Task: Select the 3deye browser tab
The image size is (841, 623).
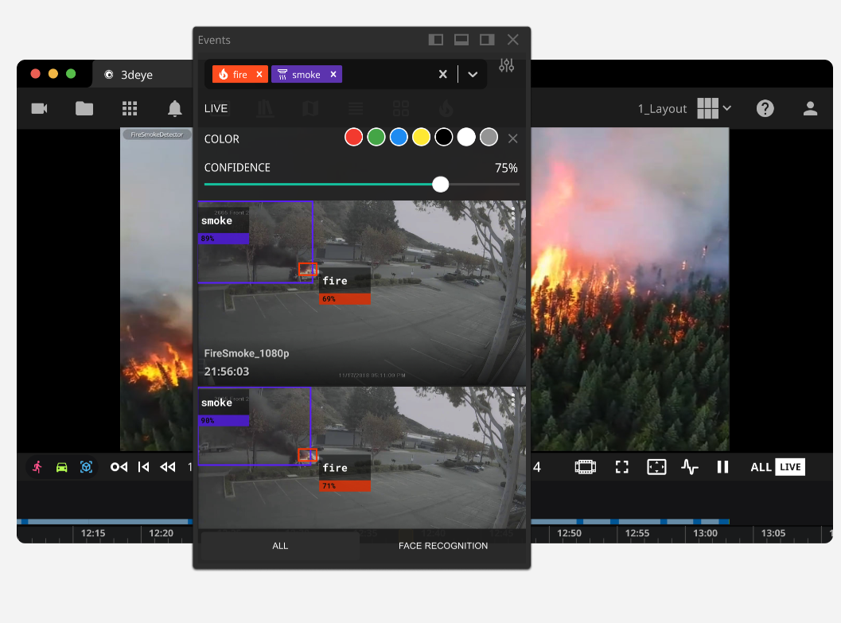Action: pos(142,75)
